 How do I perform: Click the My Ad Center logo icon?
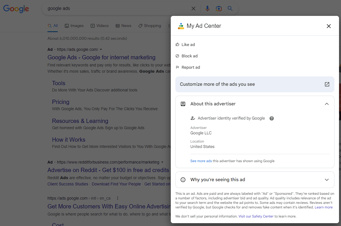[181, 26]
